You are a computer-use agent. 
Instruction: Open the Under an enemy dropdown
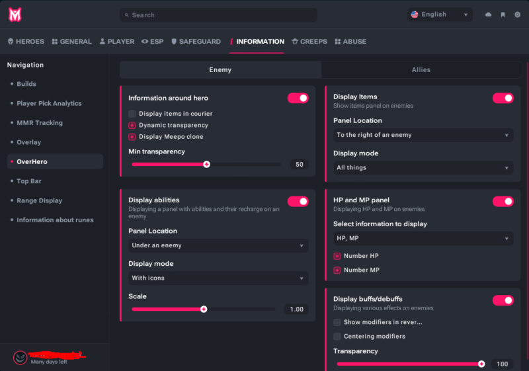pos(218,245)
